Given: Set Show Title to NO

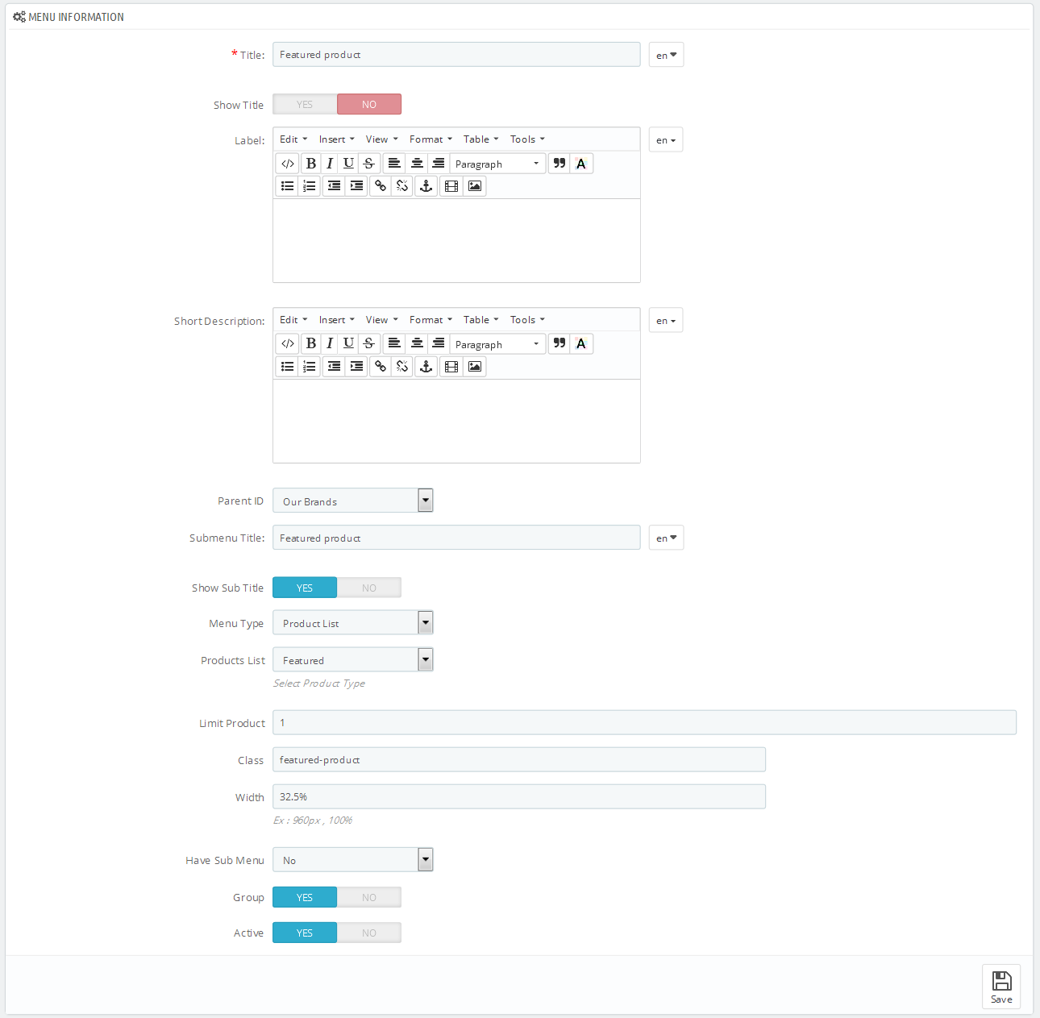Looking at the screenshot, I should 369,105.
